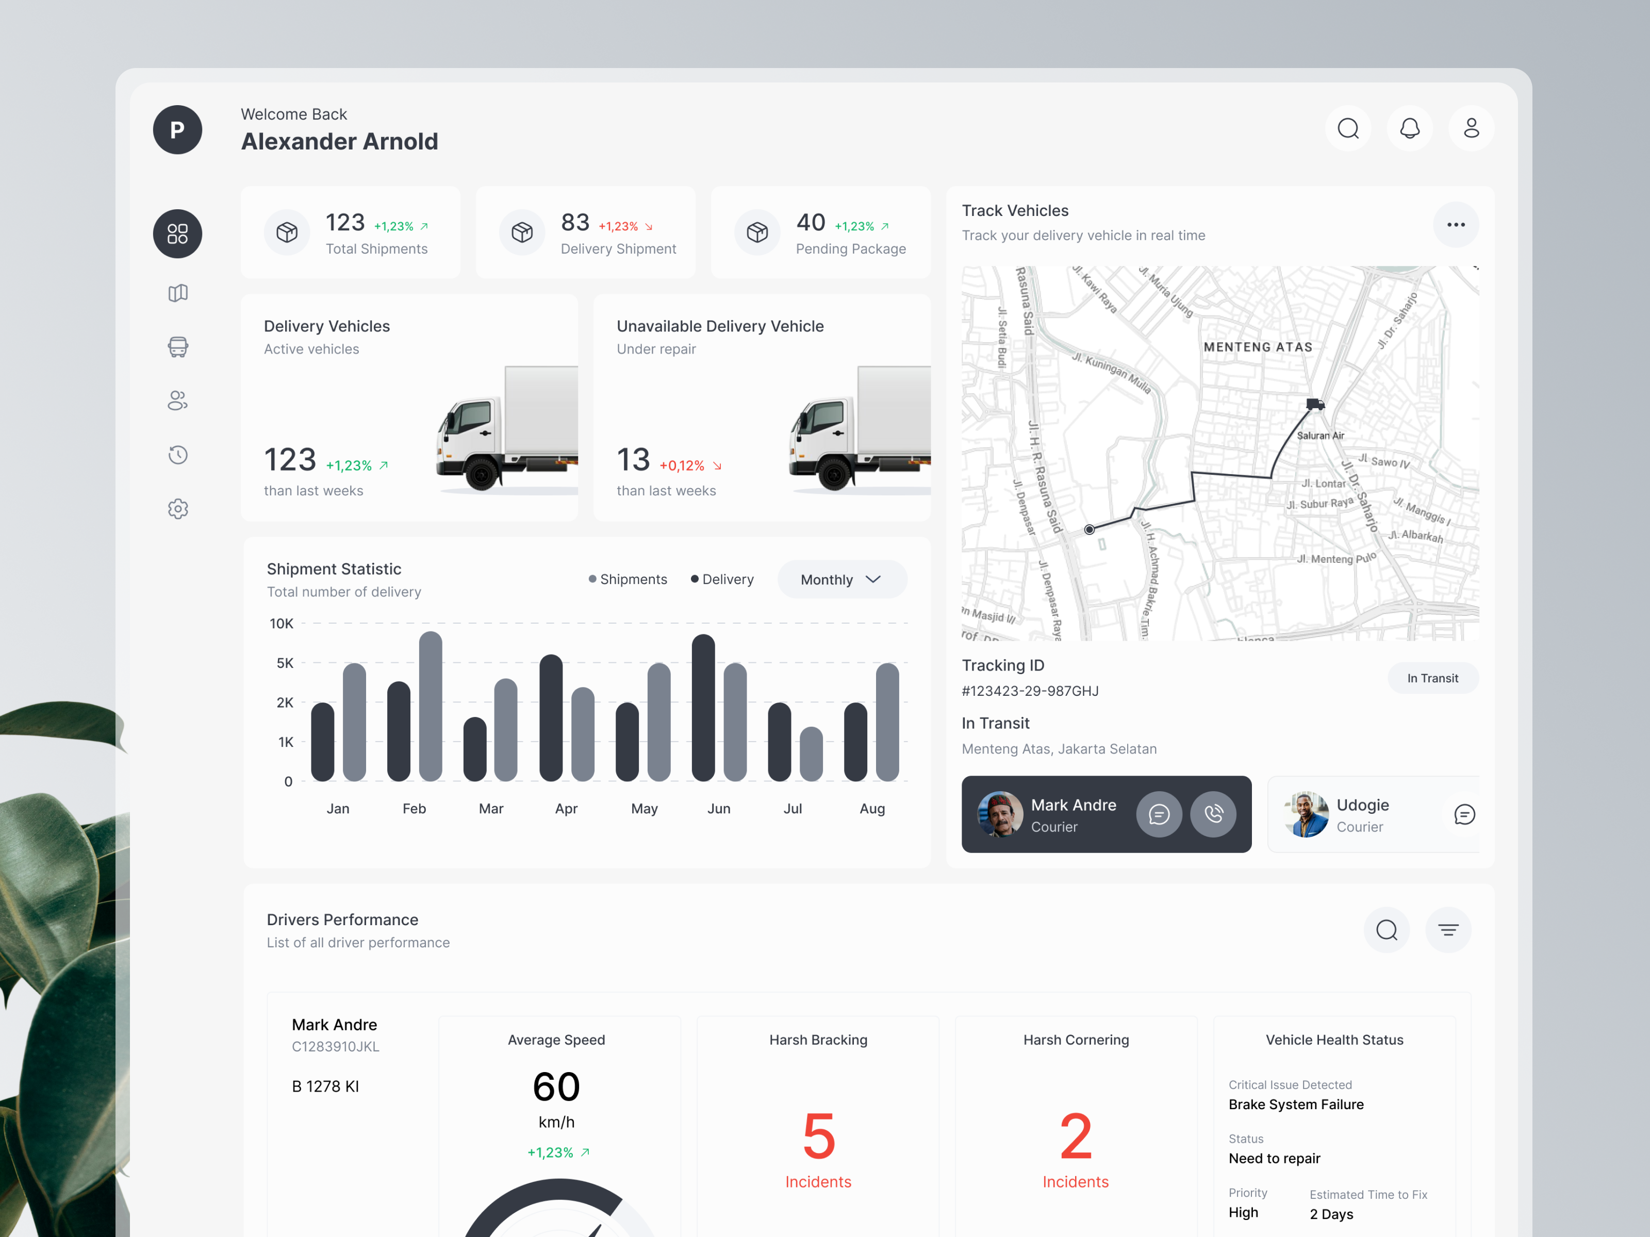Search within Drivers Performance list
This screenshot has height=1237, width=1650.
(1386, 930)
